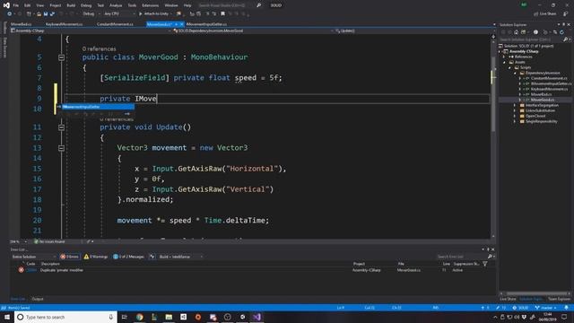Open KeyboardMovement.cs in Solution Explorer

tap(549, 89)
